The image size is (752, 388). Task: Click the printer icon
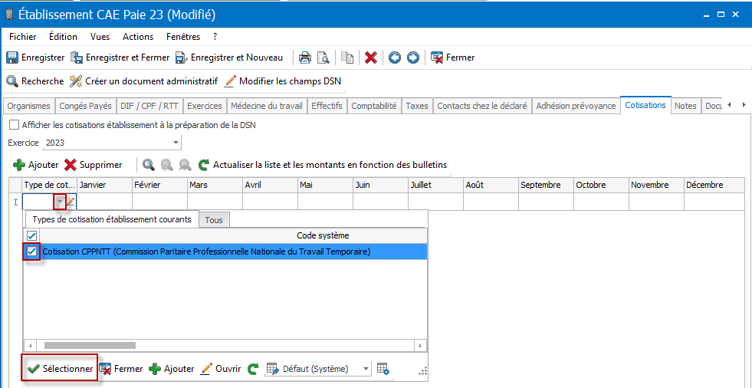click(305, 58)
